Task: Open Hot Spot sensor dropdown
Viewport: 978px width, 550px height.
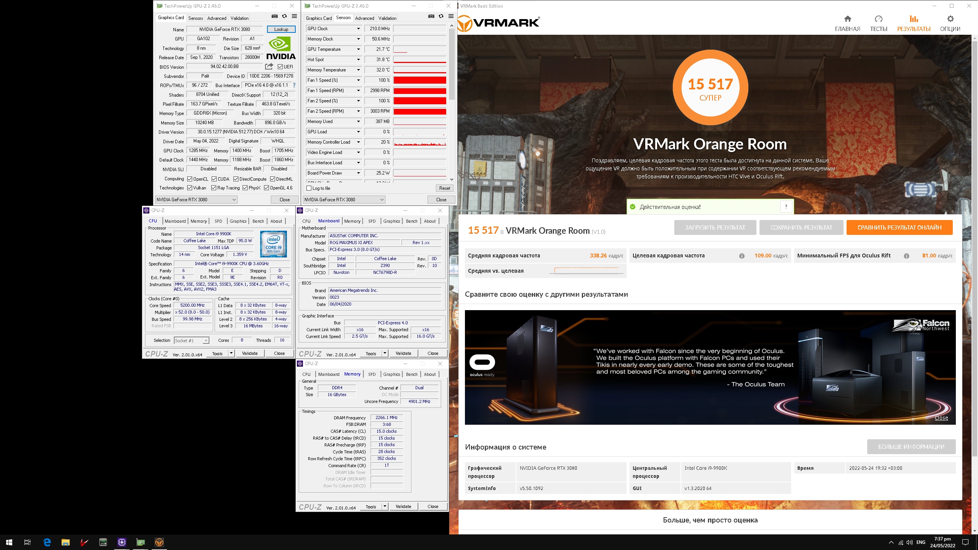Action: point(358,60)
